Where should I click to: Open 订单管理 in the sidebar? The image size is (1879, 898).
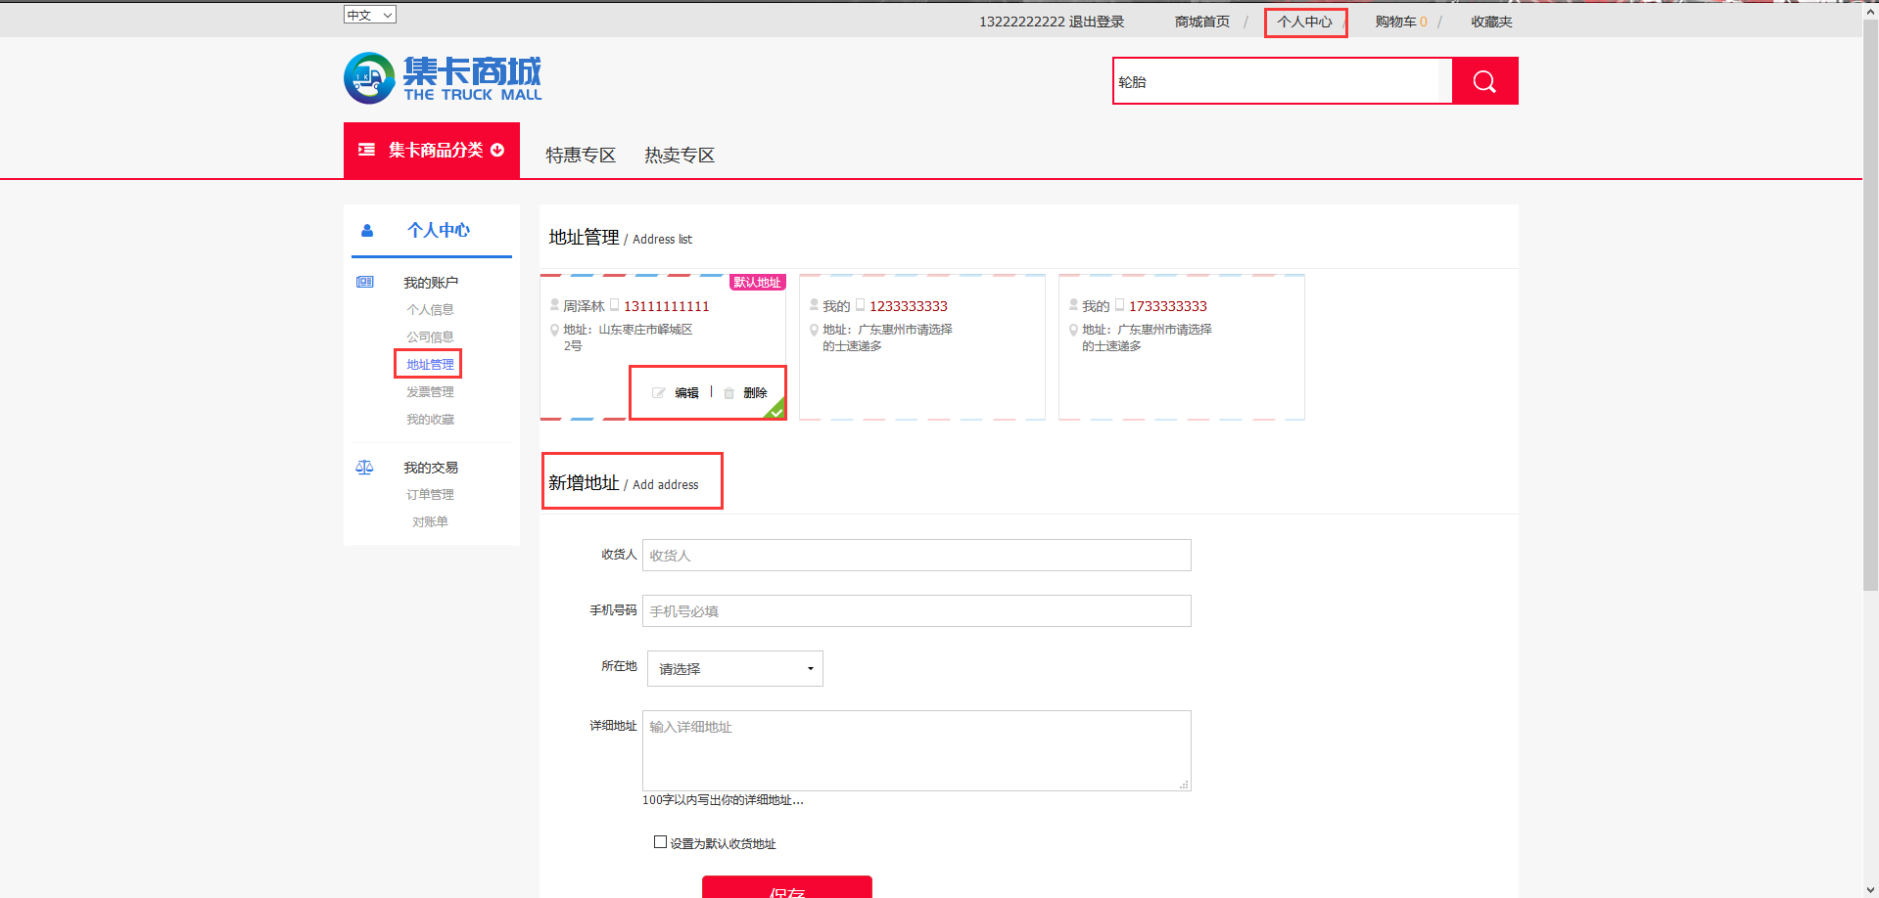[430, 495]
